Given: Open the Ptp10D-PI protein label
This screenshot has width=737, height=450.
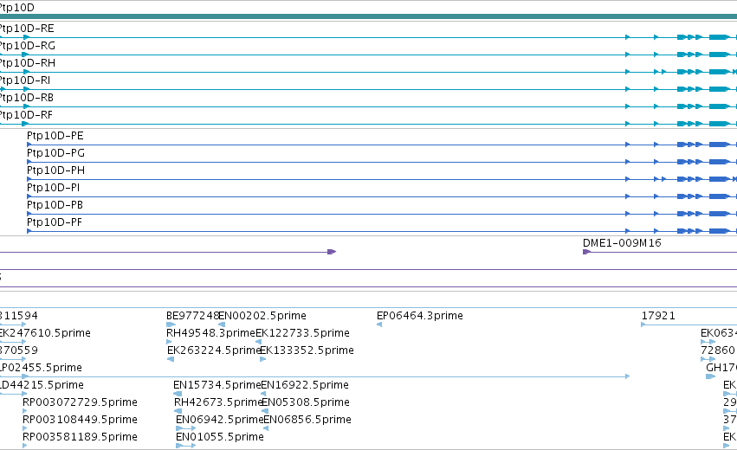Looking at the screenshot, I should [x=53, y=189].
